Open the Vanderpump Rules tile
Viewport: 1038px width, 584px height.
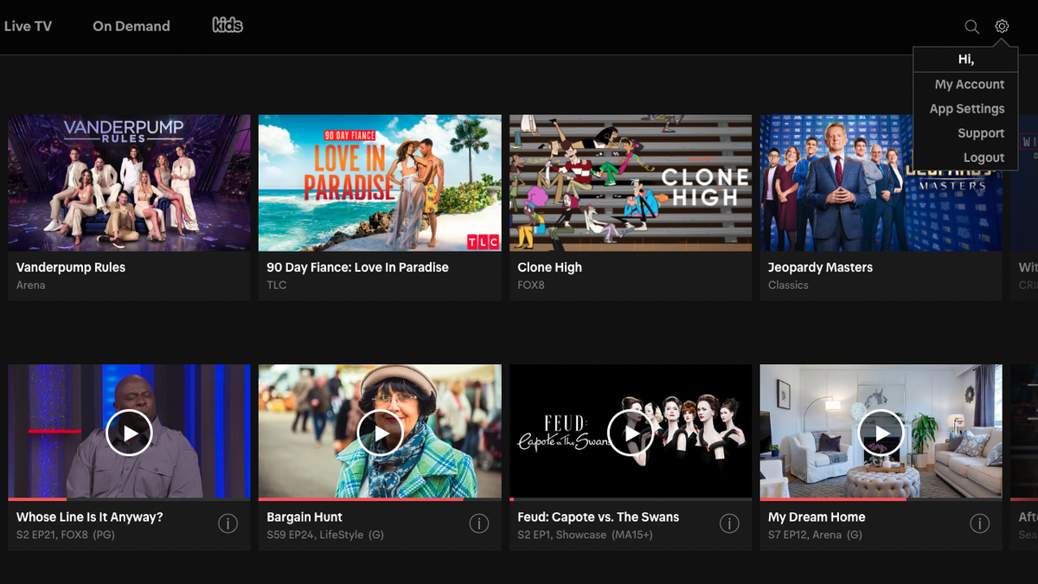[129, 183]
